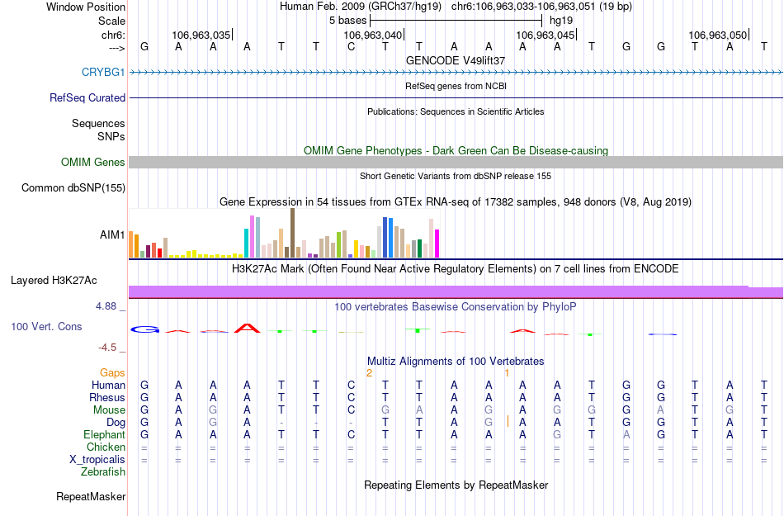Click the CRYBG1 blue arrowed intron line
This screenshot has width=784, height=516.
(x=456, y=73)
